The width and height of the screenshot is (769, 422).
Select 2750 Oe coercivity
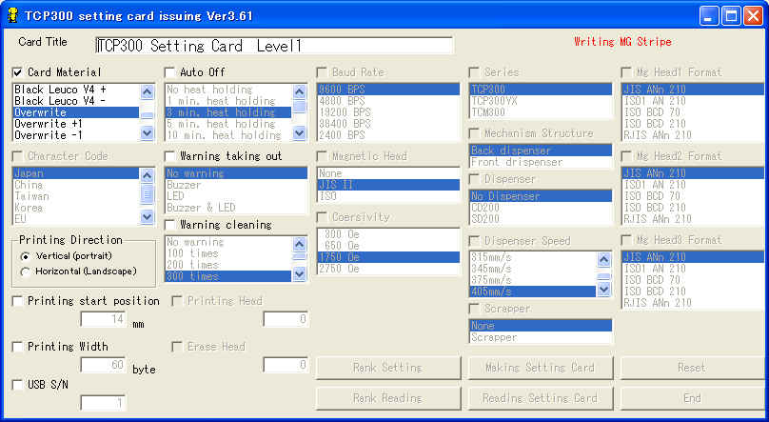(388, 269)
